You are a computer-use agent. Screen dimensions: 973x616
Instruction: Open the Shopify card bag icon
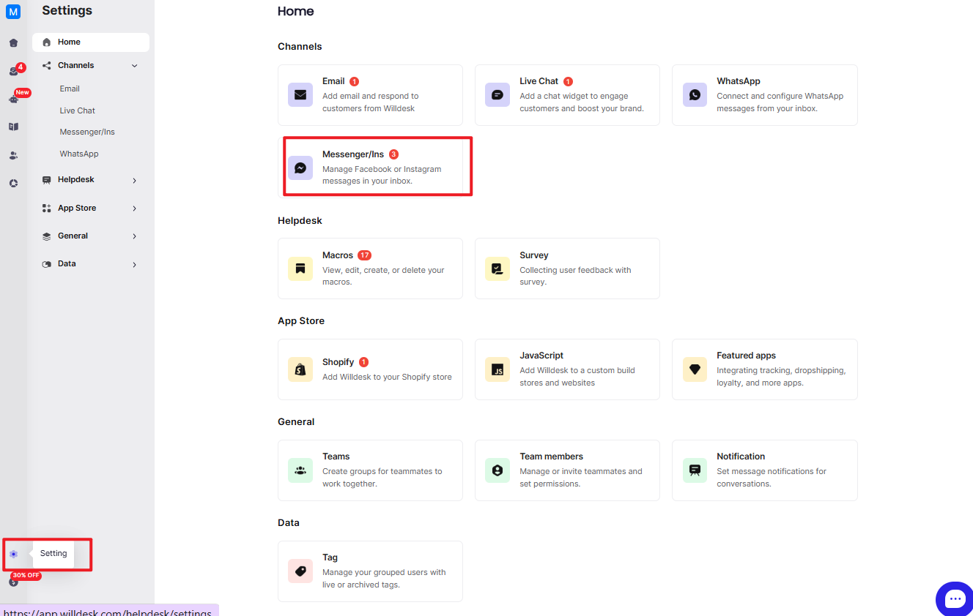click(x=300, y=369)
